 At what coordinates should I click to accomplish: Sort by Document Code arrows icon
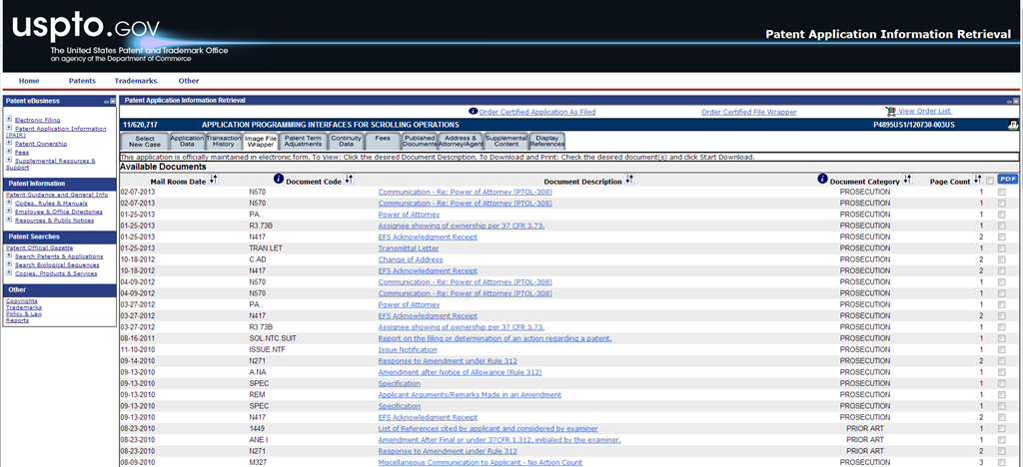349,179
